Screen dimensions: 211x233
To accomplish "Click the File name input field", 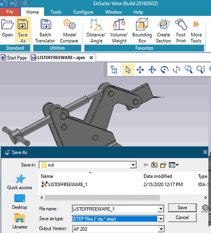I will point(115,209).
